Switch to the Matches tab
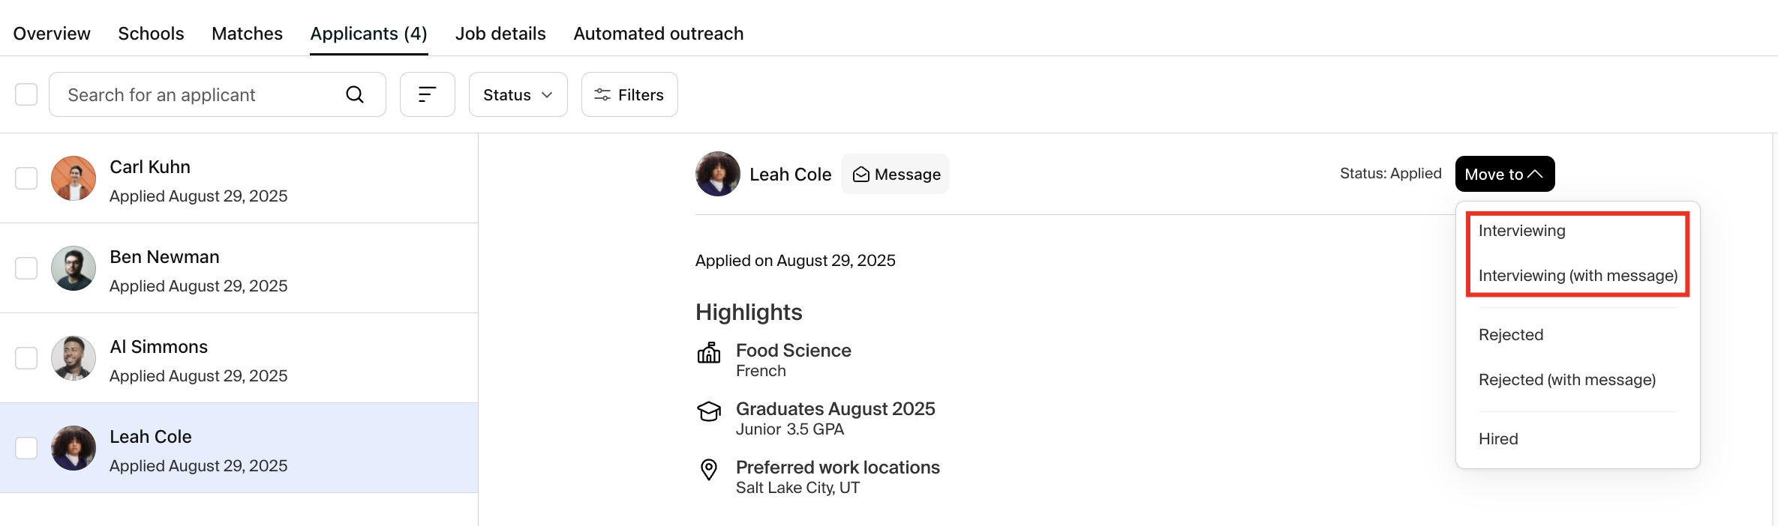The width and height of the screenshot is (1778, 526). point(247,34)
